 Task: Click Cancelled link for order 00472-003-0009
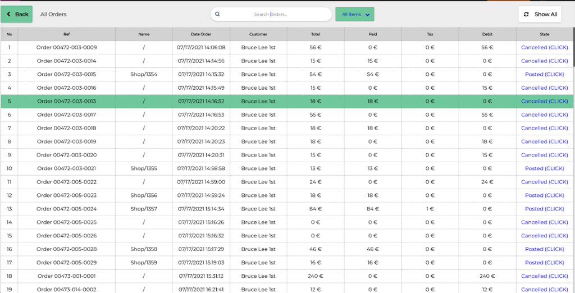[544, 48]
